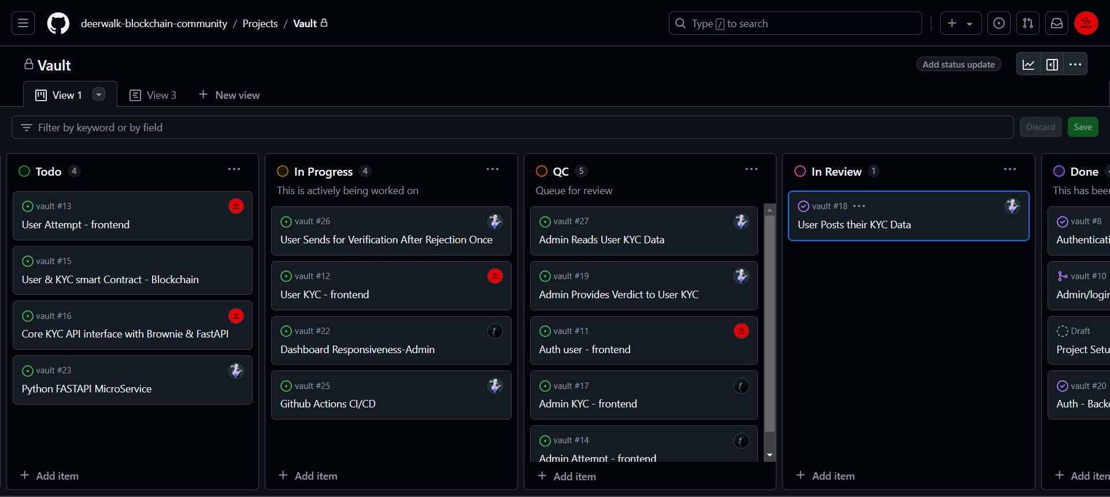The height and width of the screenshot is (497, 1110).
Task: Click assignee avatar on vault #11 card
Action: [741, 331]
